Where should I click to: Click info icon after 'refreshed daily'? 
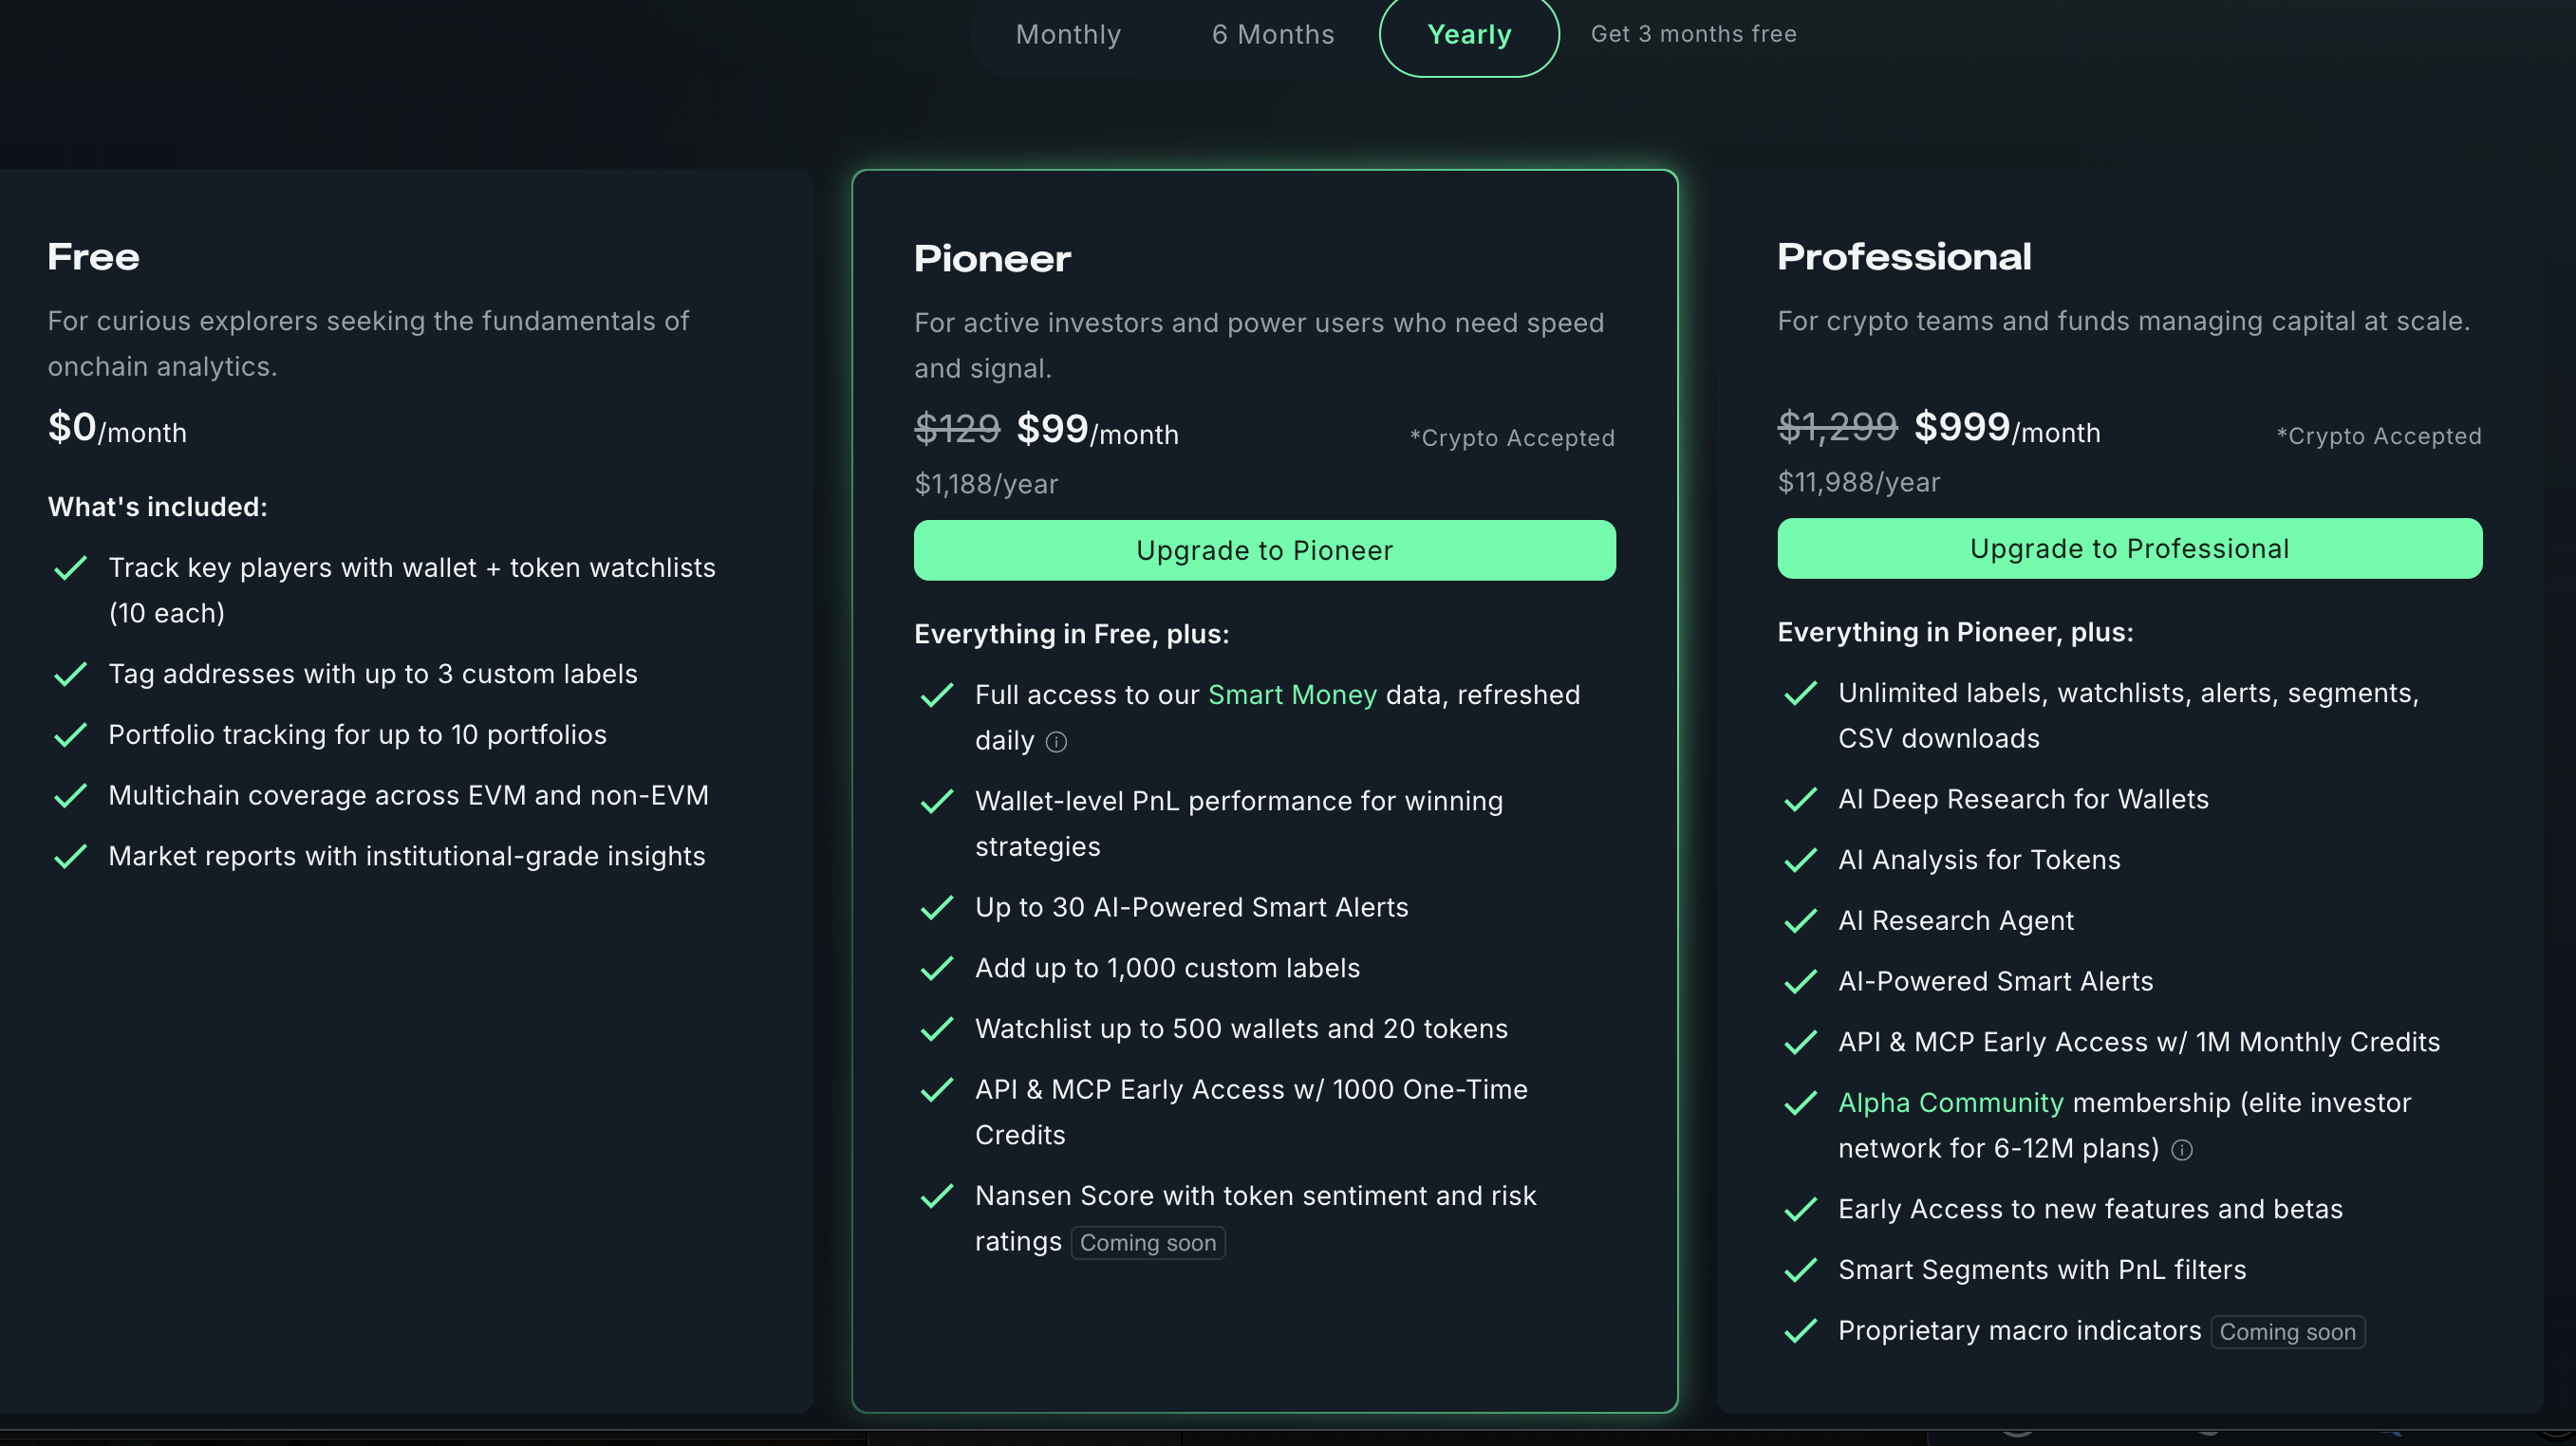tap(1056, 741)
